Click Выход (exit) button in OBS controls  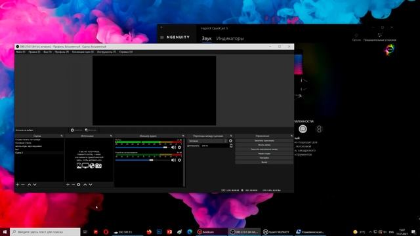[264, 162]
